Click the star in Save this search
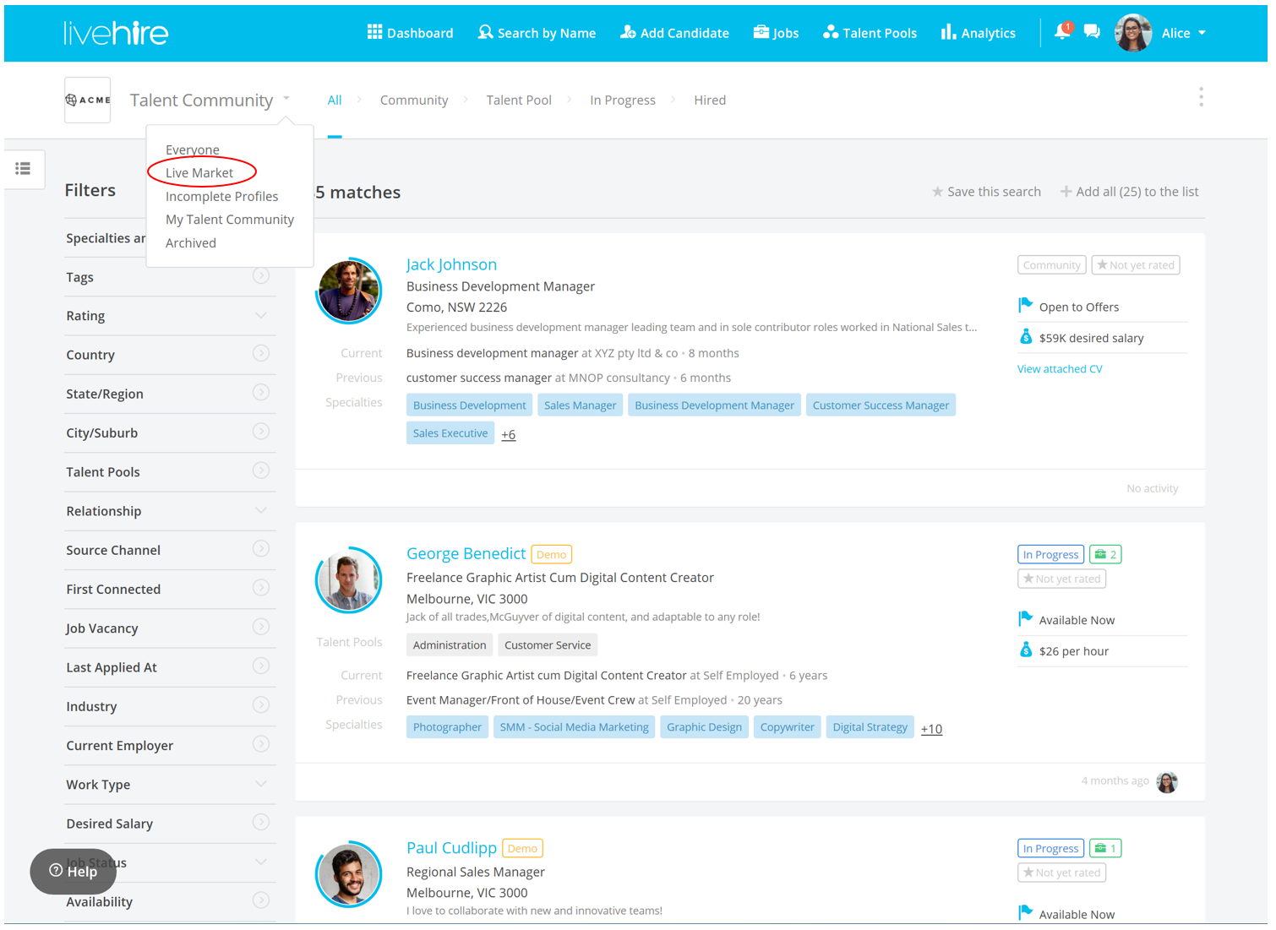This screenshot has height=930, width=1276. pyautogui.click(x=937, y=192)
